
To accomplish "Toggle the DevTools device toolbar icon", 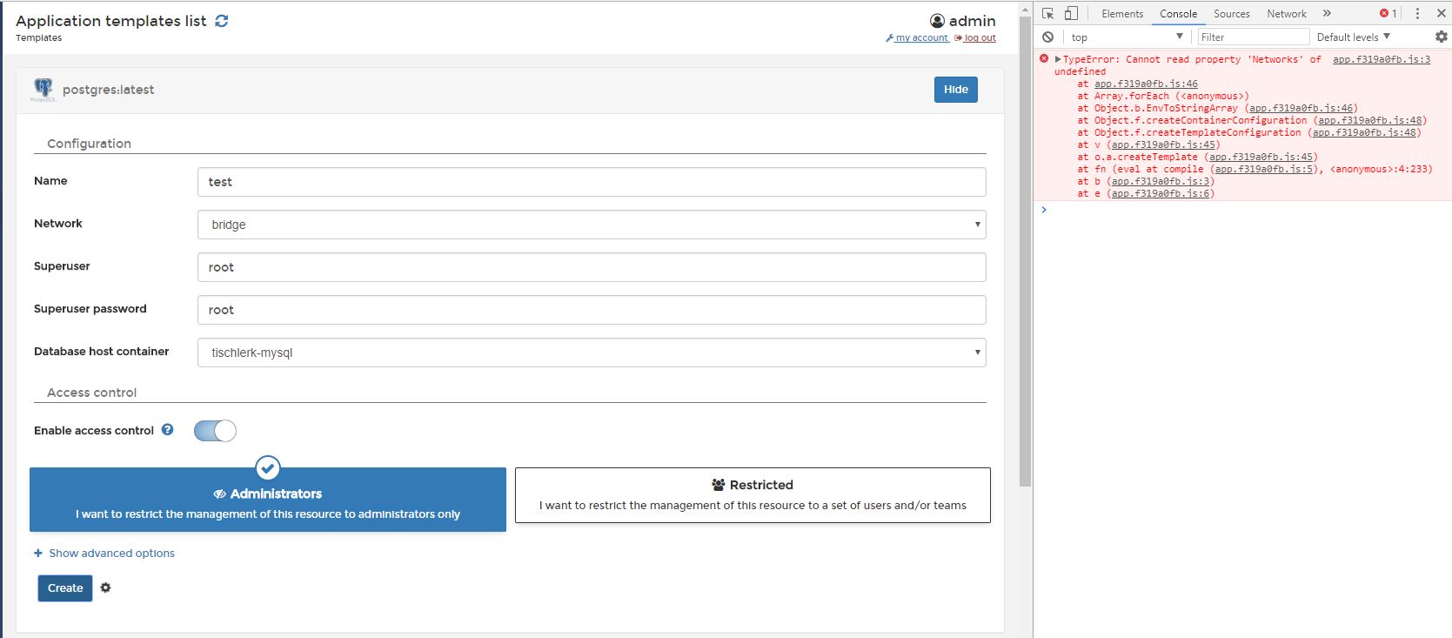I will (1071, 13).
